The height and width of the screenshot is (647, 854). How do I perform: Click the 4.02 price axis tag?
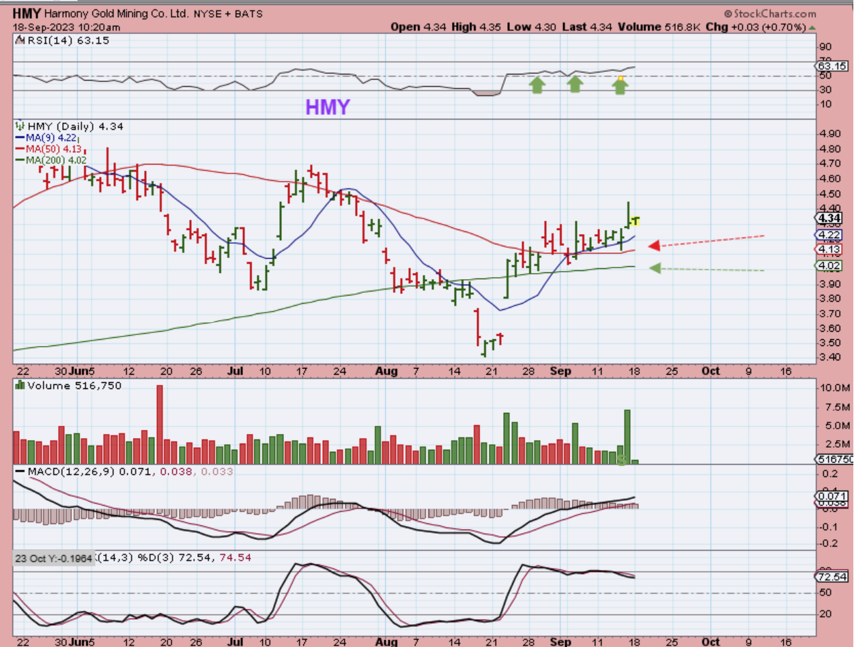(x=829, y=265)
